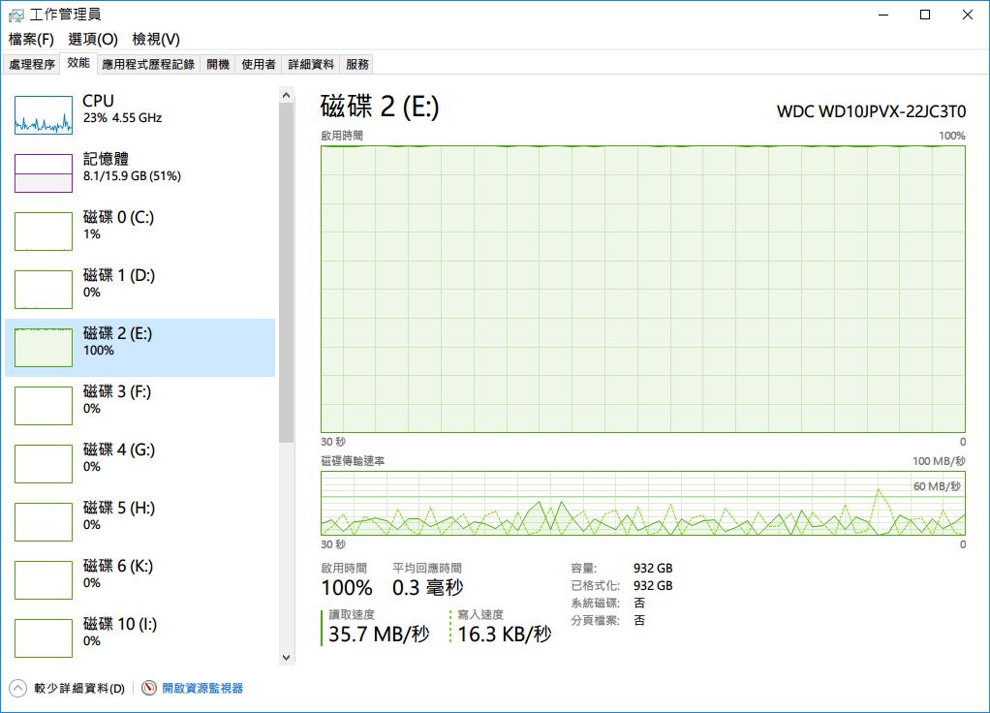Select the 磁碟 10 (I:) graph thumbnail
The width and height of the screenshot is (990, 713).
click(44, 637)
